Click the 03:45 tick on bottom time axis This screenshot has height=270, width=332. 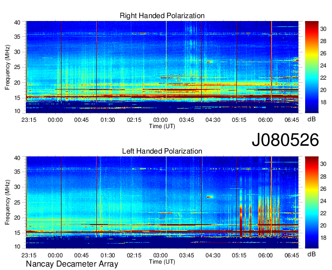[x=187, y=255]
